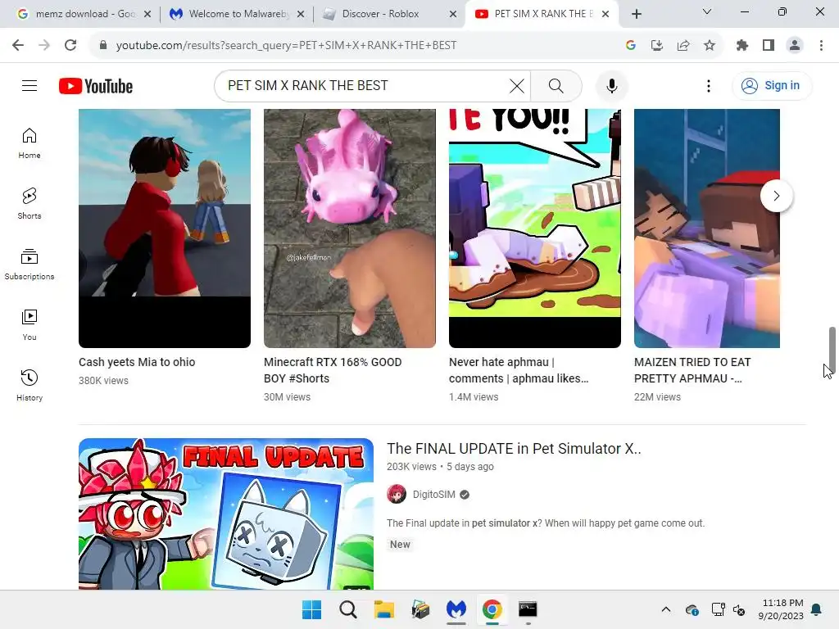Open the MAIZEN Aphmau Shorts thumbnail
Screen dimensions: 839x629
pyautogui.click(x=707, y=229)
